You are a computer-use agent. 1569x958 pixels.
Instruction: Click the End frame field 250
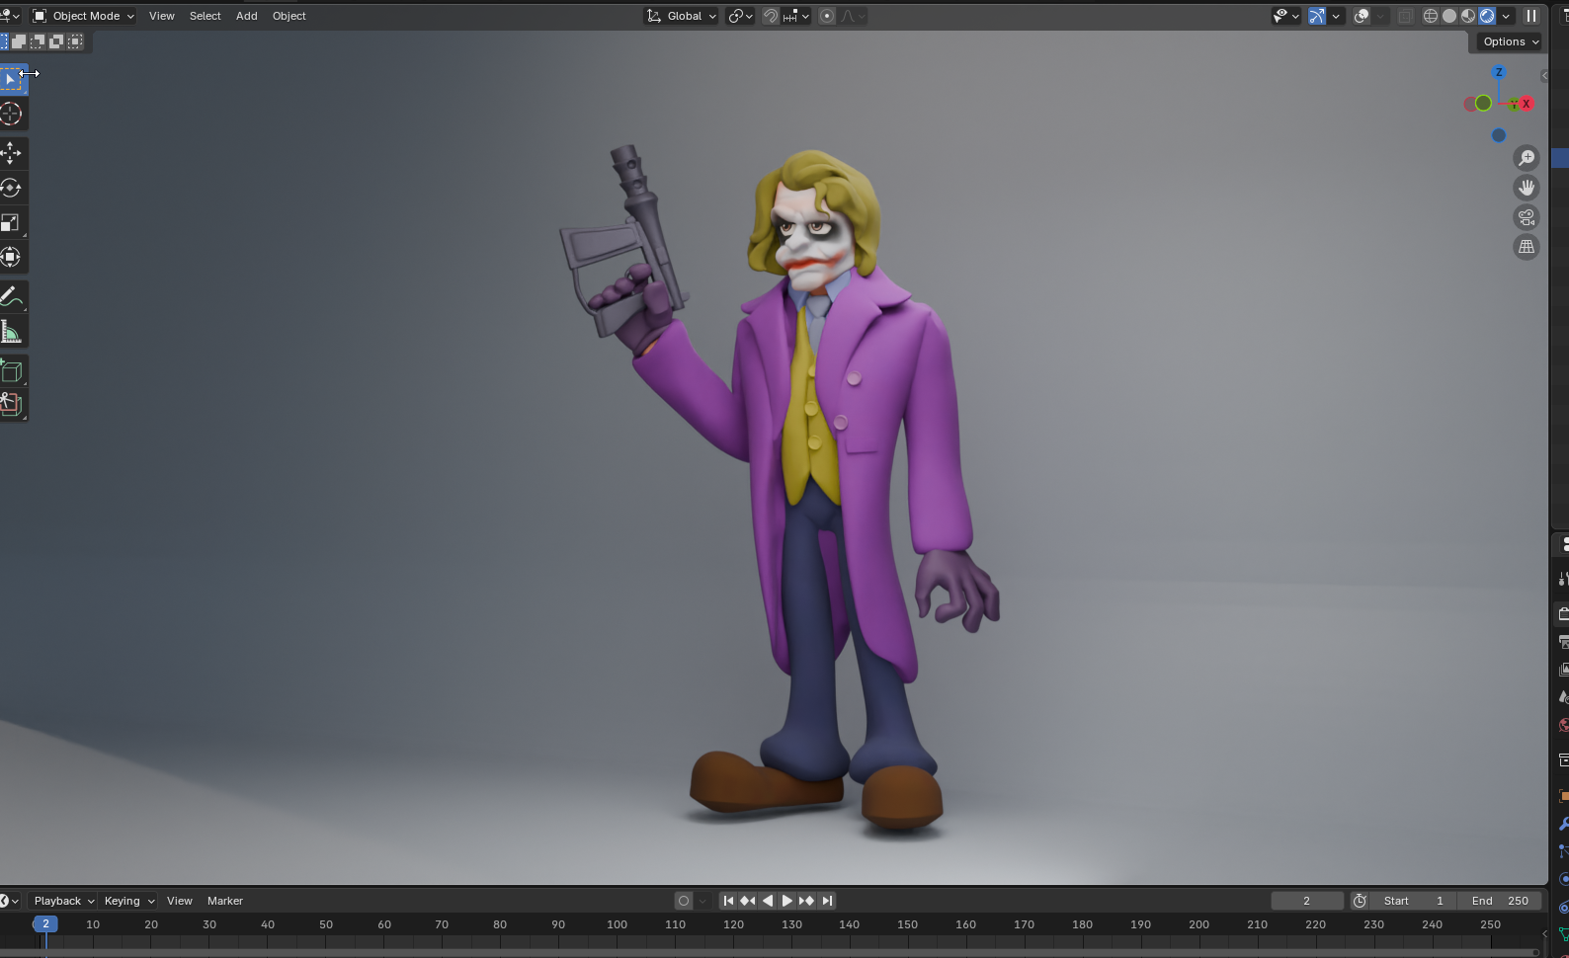pos(1500,901)
